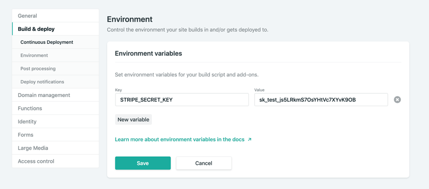429x189 pixels.
Task: Open the Deploy notifications subsection
Action: pos(56,82)
